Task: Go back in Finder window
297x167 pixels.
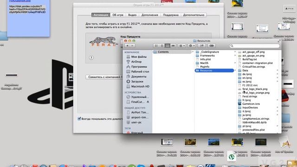Action: [127, 45]
